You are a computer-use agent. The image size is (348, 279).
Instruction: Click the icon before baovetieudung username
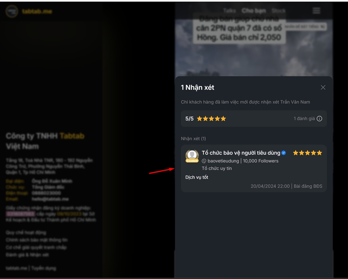coord(204,161)
